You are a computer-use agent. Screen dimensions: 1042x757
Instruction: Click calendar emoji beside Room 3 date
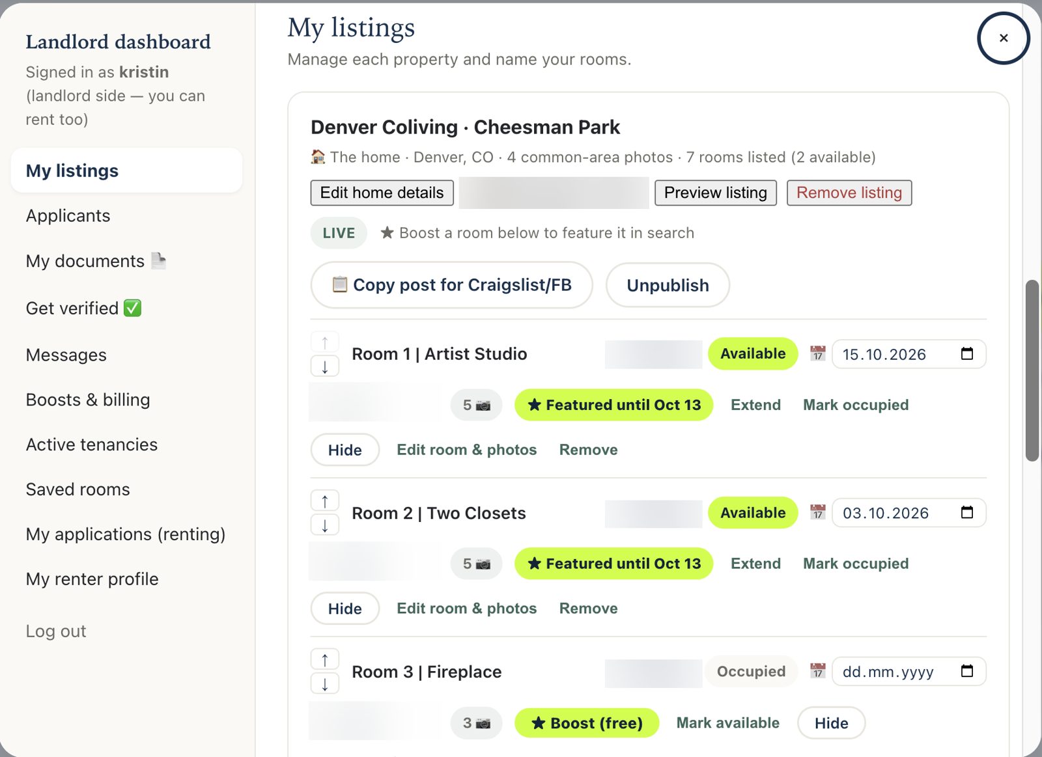click(817, 671)
